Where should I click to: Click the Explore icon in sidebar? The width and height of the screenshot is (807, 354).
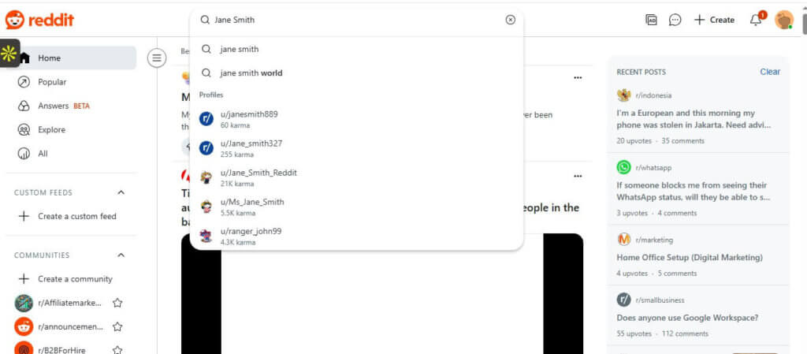coord(24,129)
